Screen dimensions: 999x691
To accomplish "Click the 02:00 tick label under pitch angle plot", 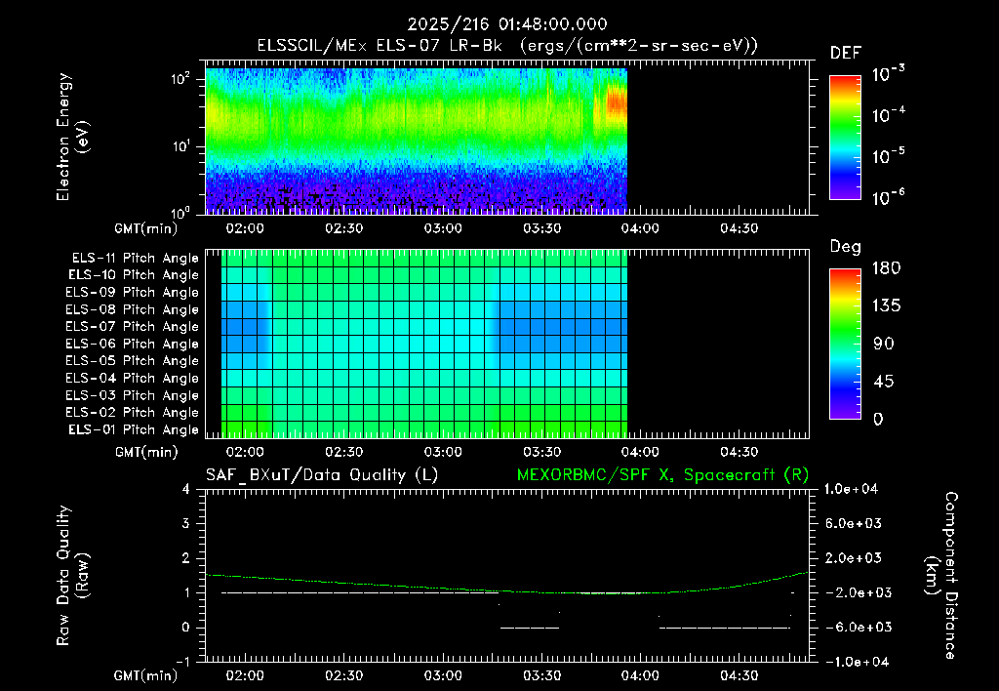I will coord(245,452).
